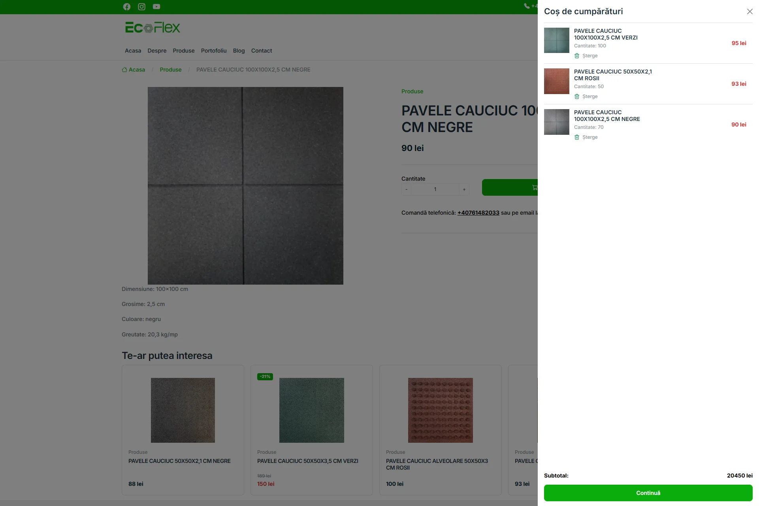Click cart thumbnail of red ROSII pavele
The height and width of the screenshot is (506, 759).
coord(556,81)
